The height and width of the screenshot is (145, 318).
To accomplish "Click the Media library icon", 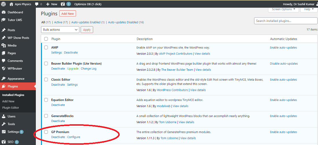I will tap(3, 46).
